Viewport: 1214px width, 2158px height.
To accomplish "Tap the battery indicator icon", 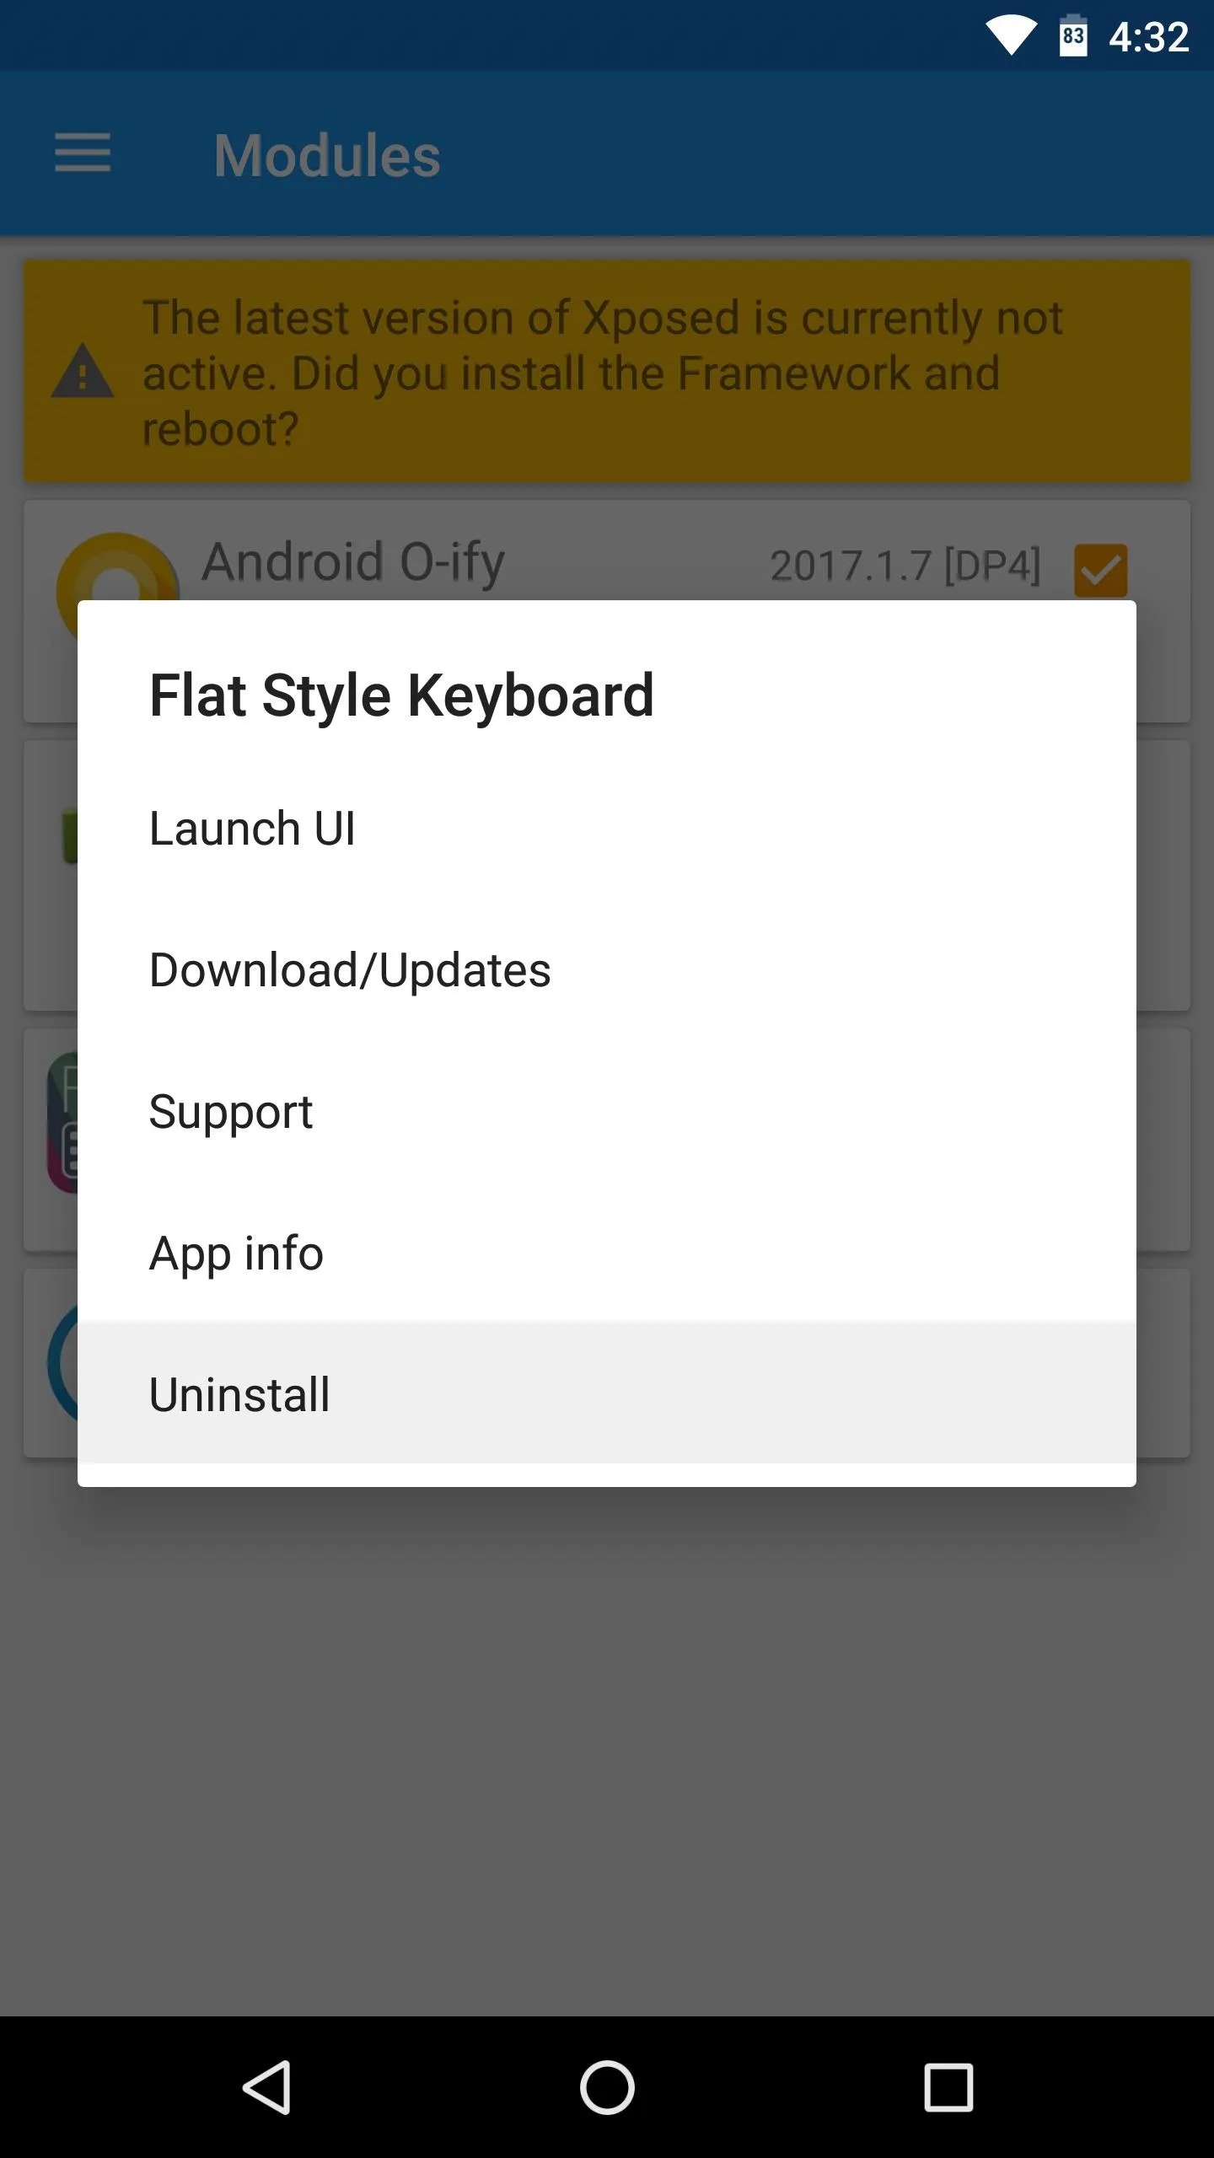I will 1073,36.
